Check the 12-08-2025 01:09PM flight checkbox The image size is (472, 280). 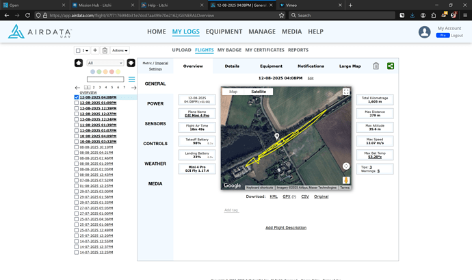(77, 103)
